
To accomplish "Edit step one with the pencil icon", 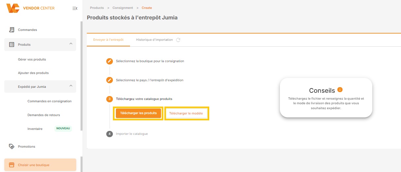I will pyautogui.click(x=110, y=61).
